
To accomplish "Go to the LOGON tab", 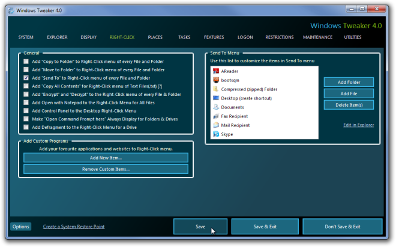I will point(245,37).
